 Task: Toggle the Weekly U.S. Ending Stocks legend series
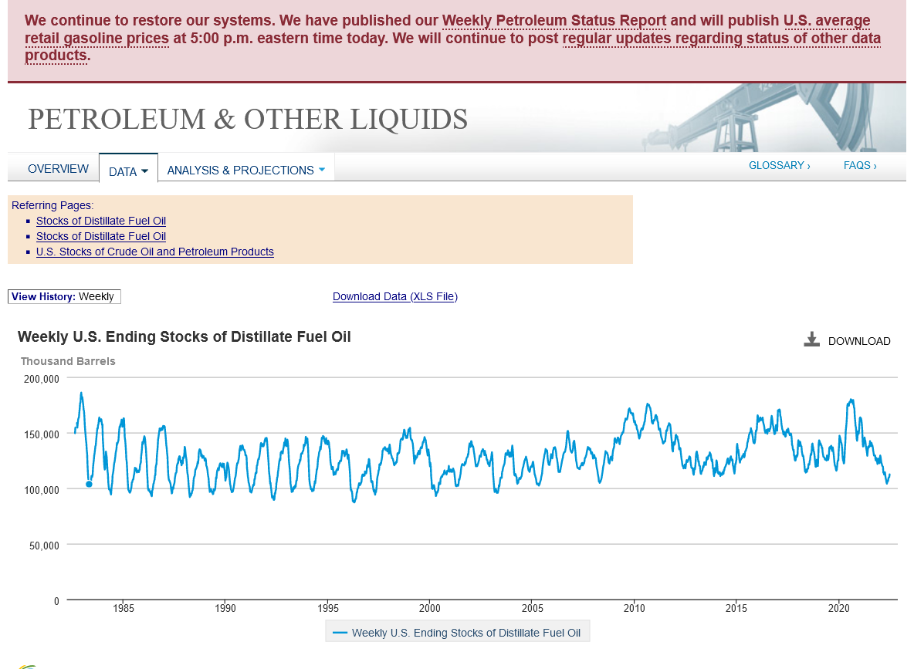(x=465, y=633)
